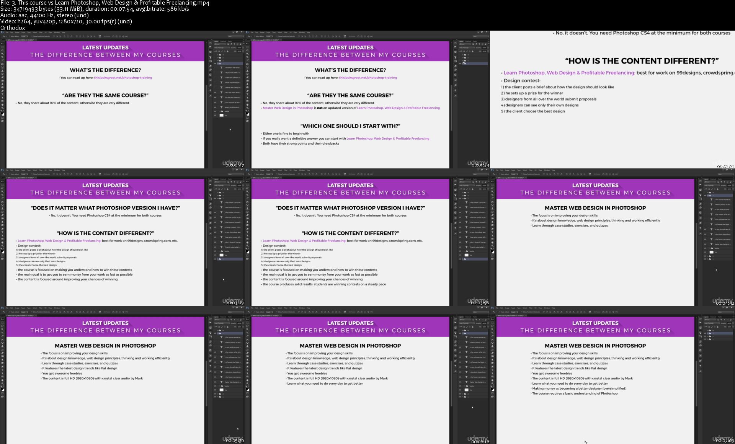
Task: Switch to the Channels tab, 00:00:47 frame
Action: pyautogui.click(x=223, y=41)
